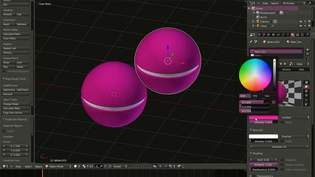Click the RenderLayers icon in outliner

click(258, 13)
